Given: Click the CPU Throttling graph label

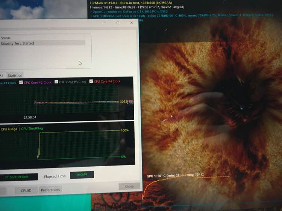Looking at the screenshot, I should coord(32,128).
